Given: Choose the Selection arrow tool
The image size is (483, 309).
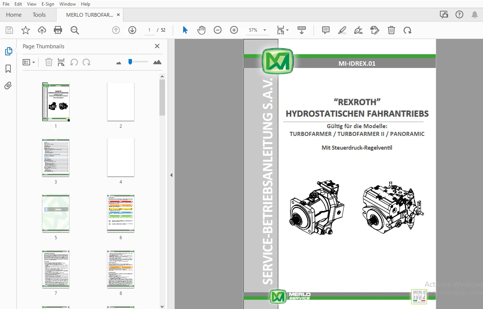Looking at the screenshot, I should click(x=185, y=30).
